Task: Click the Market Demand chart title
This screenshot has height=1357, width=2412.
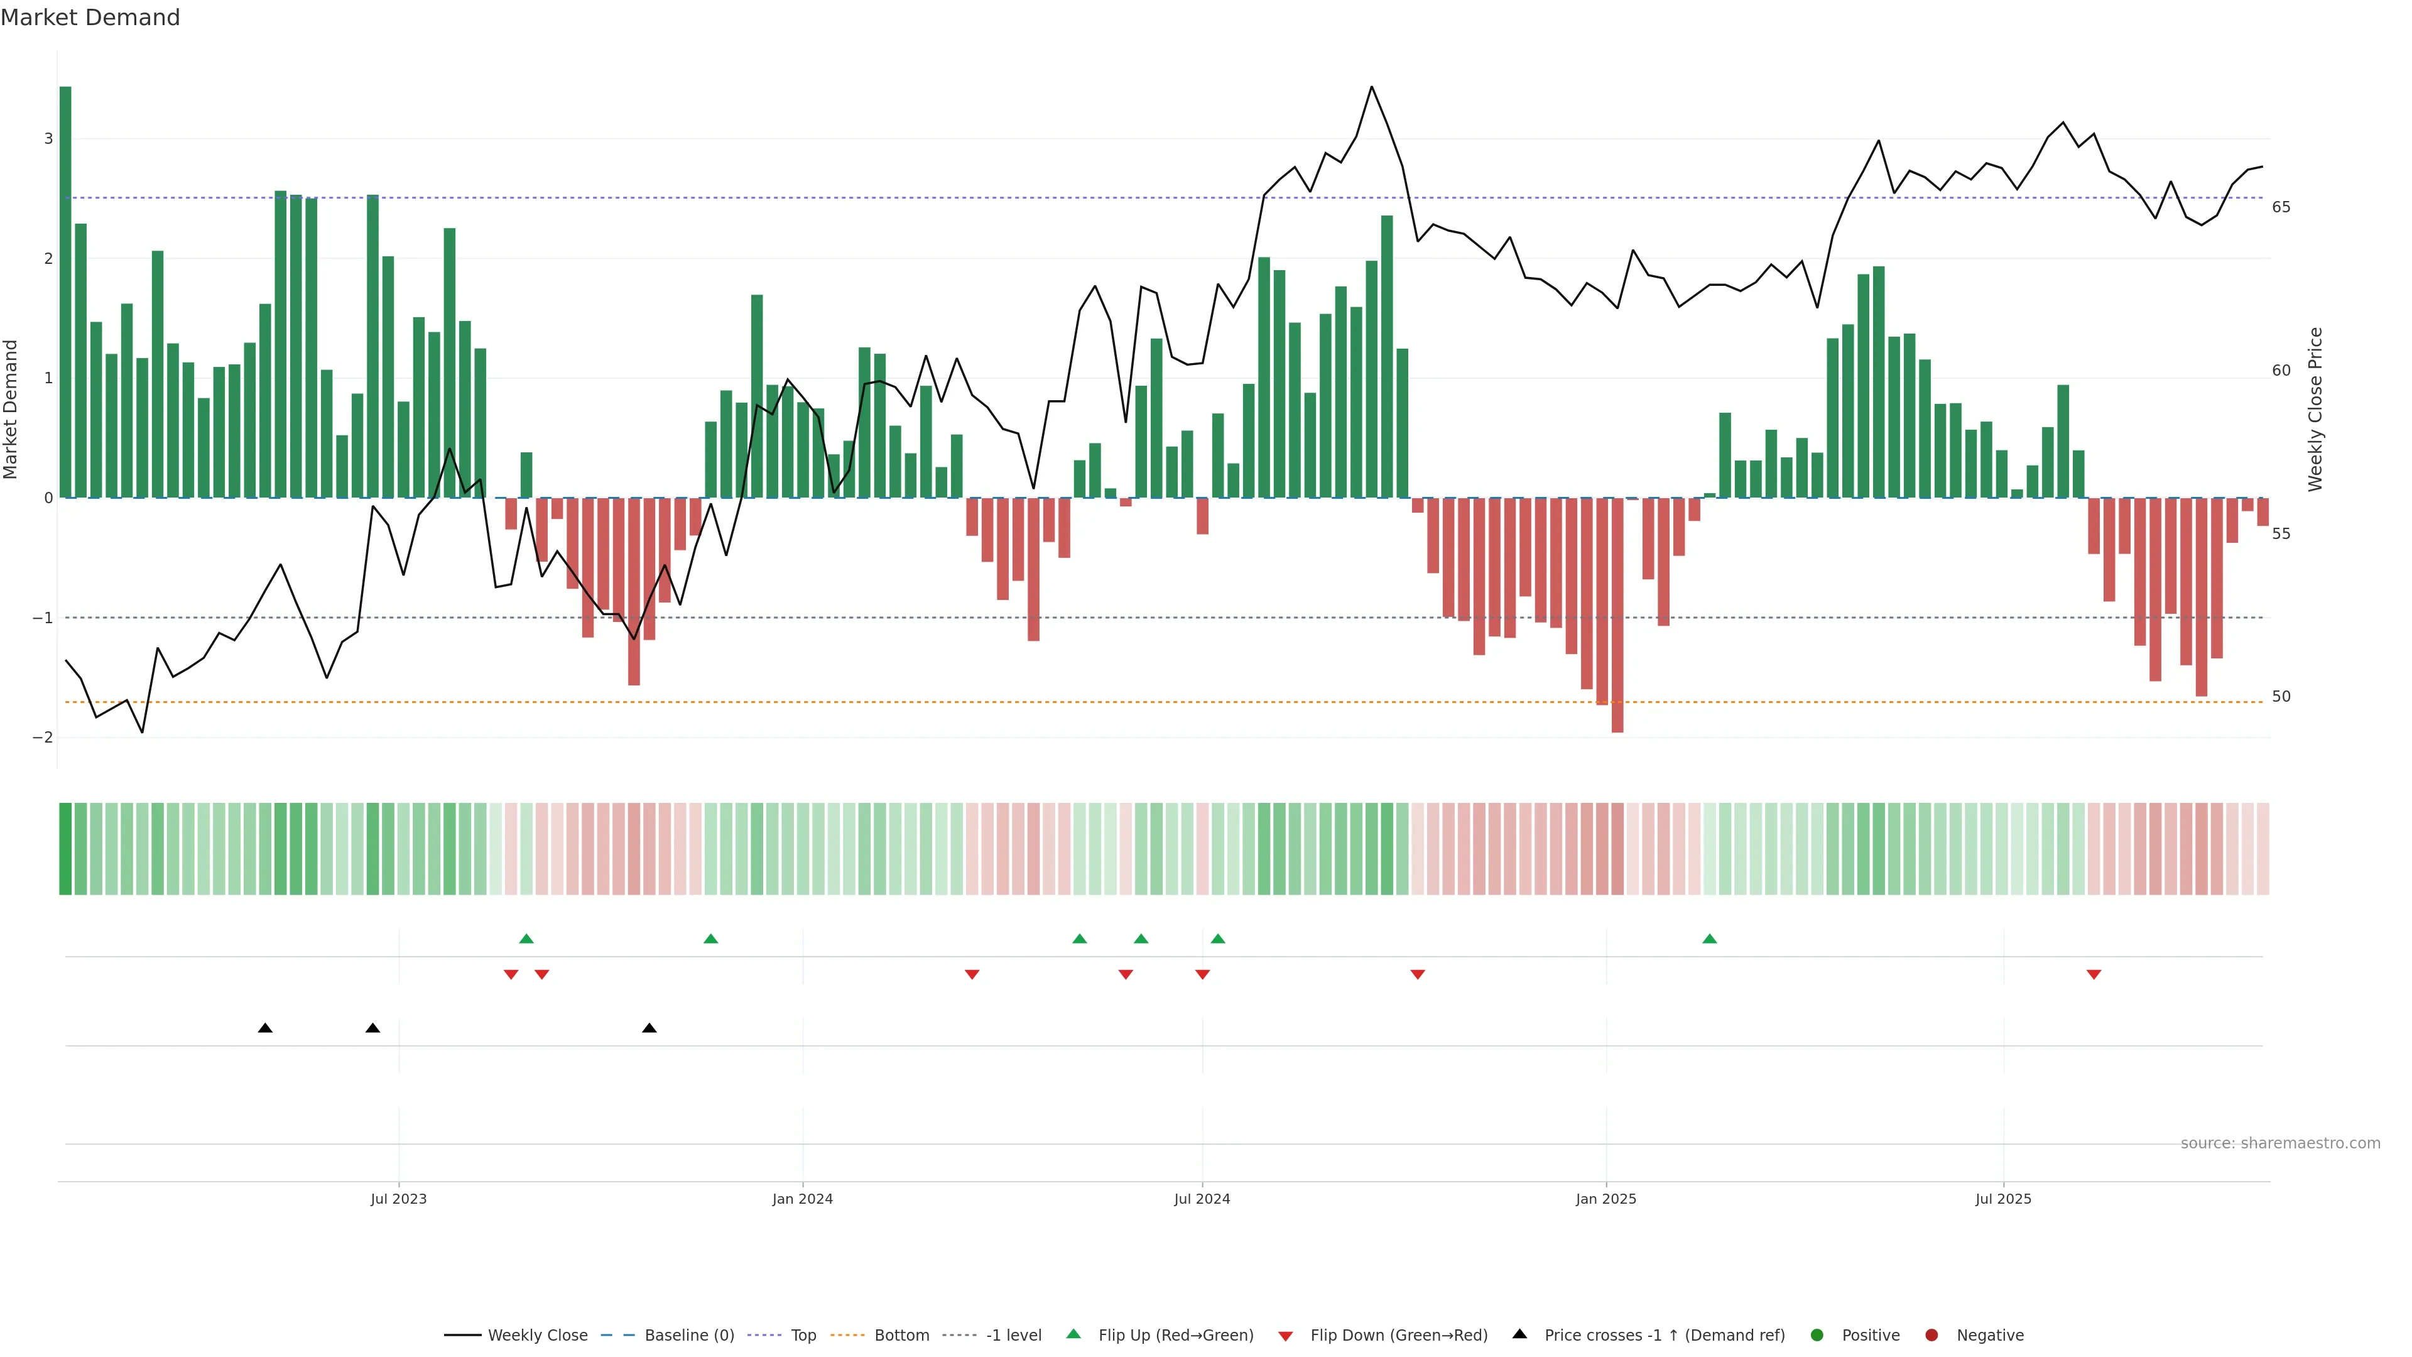Action: tap(90, 18)
